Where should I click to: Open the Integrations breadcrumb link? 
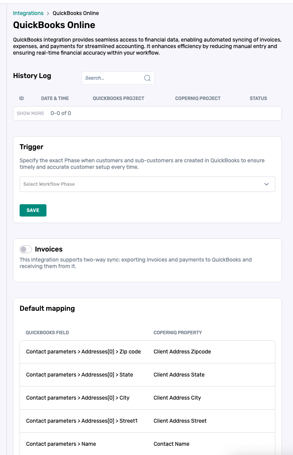tap(28, 13)
